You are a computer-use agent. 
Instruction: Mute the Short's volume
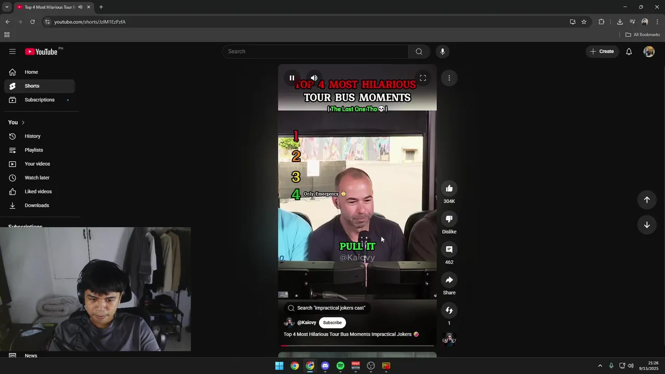tap(314, 78)
